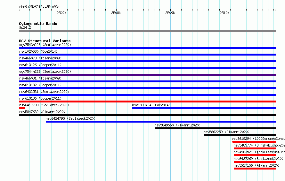Open variant nsv613126 (Cooper2011) label
Screen dimensions: 285x181
(40, 65)
